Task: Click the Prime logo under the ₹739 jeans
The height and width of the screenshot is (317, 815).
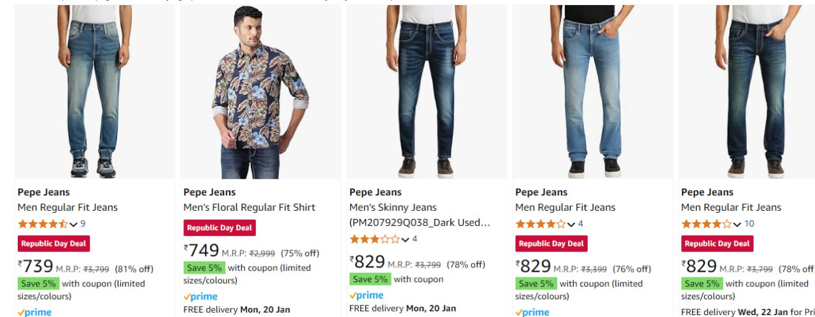Action: (34, 312)
